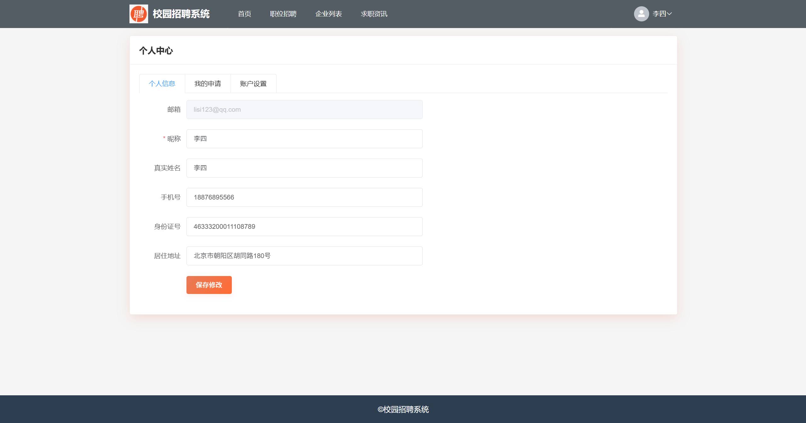Viewport: 806px width, 423px height.
Task: Open the 首页 navigation item
Action: (244, 14)
